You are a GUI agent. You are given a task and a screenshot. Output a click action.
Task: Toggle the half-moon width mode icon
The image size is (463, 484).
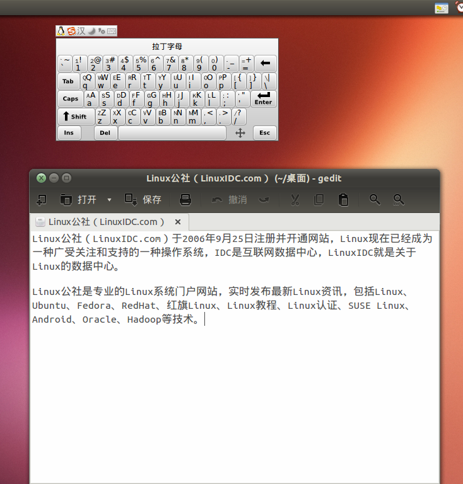pos(91,31)
